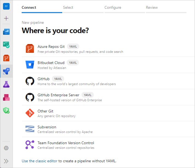Choose Azure Repos Git as source
Image resolution: width=195 pixels, height=168 pixels.
pyautogui.click(x=51, y=47)
